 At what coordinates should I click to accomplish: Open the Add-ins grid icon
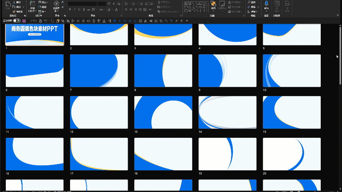(277, 3)
